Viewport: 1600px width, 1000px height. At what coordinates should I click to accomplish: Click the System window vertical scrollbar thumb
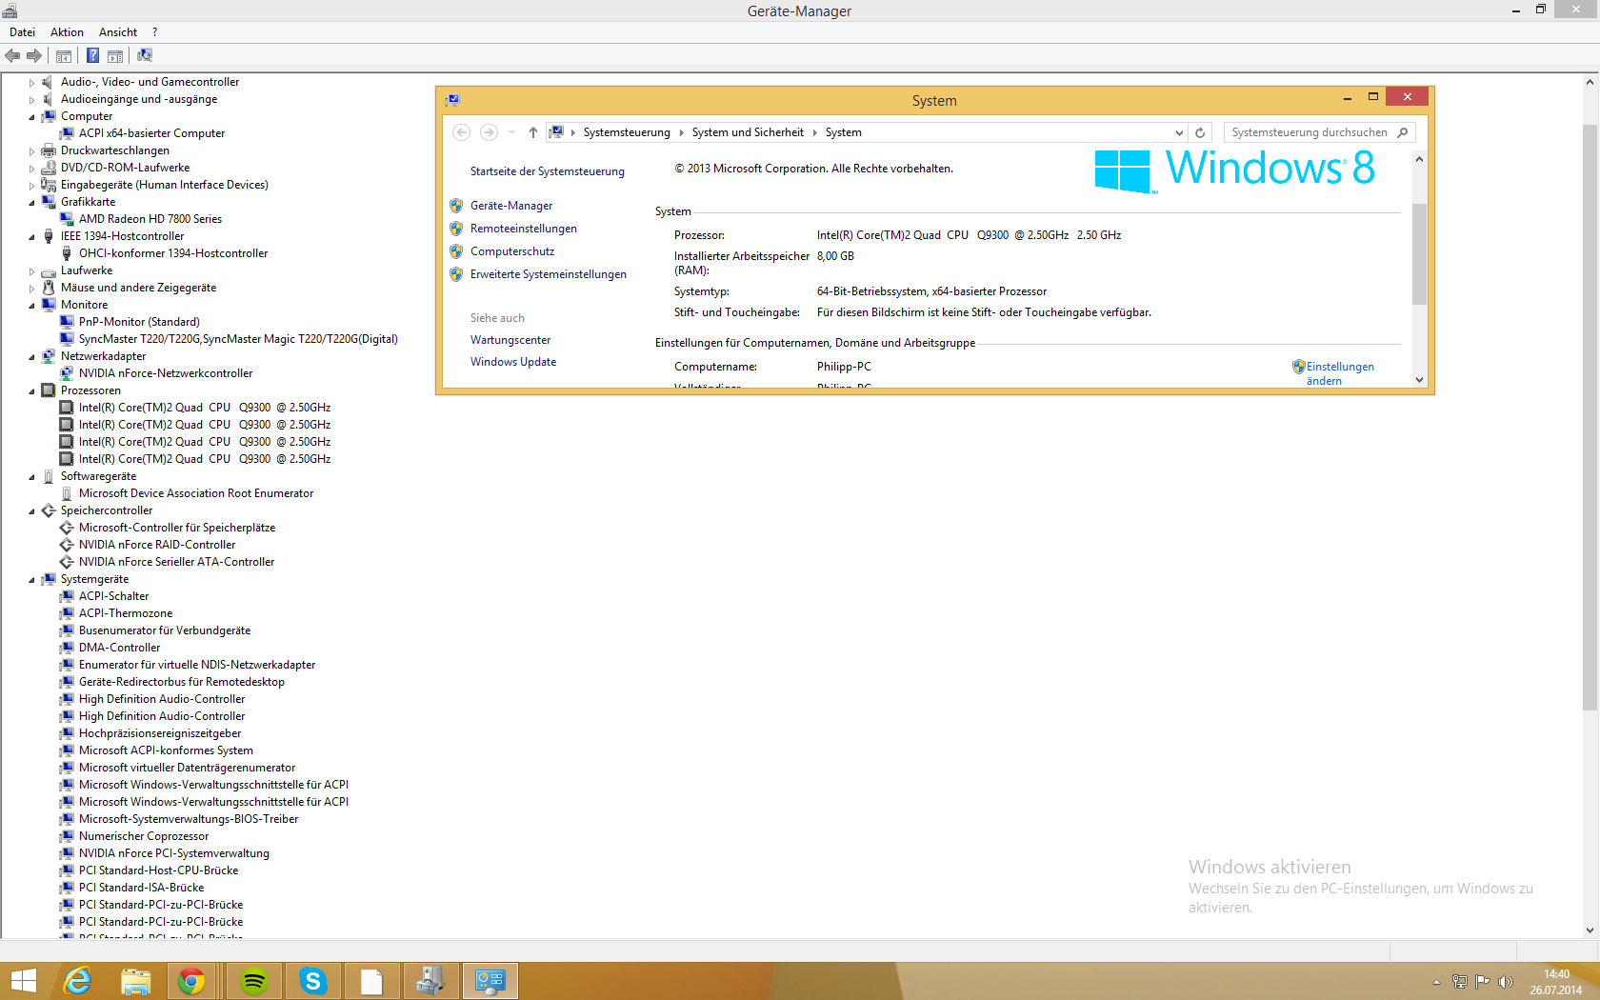tap(1419, 253)
